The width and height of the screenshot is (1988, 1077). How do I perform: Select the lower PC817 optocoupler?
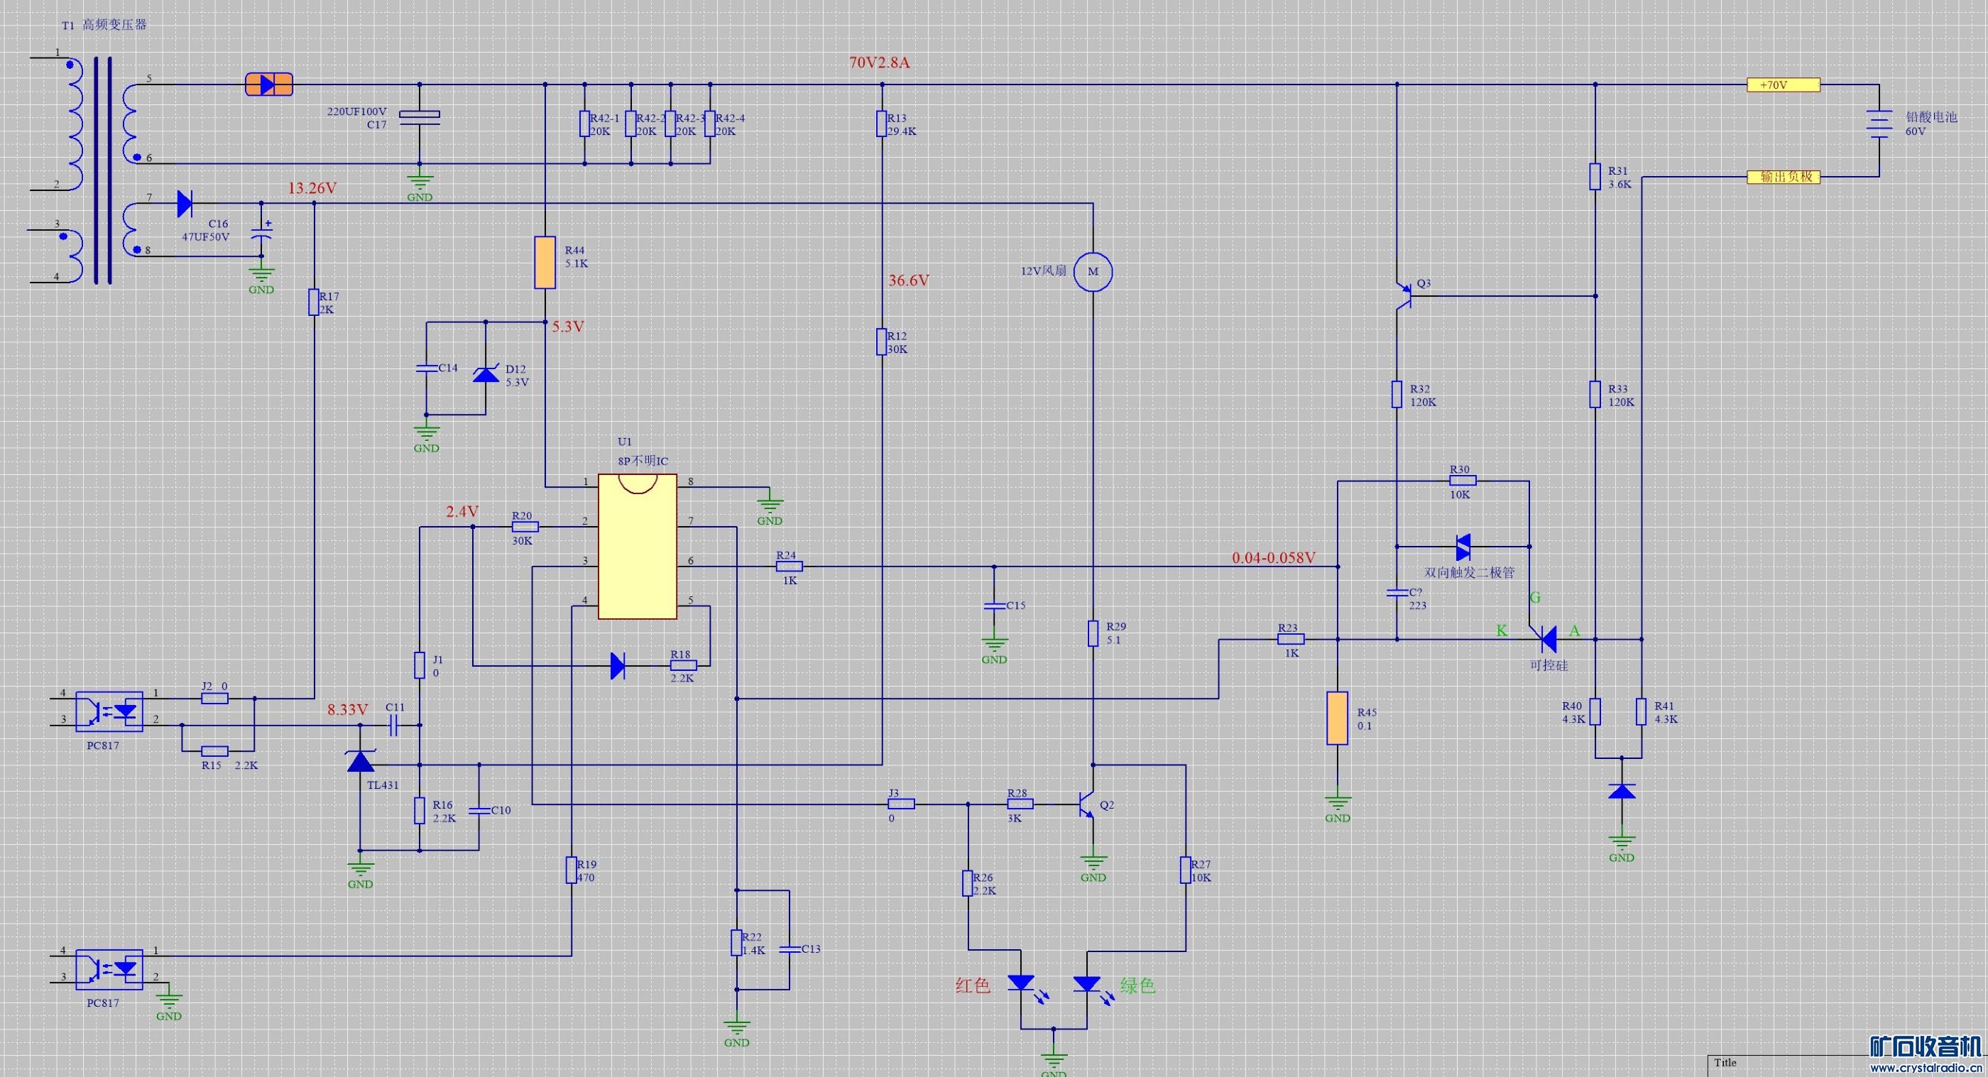pos(109,969)
